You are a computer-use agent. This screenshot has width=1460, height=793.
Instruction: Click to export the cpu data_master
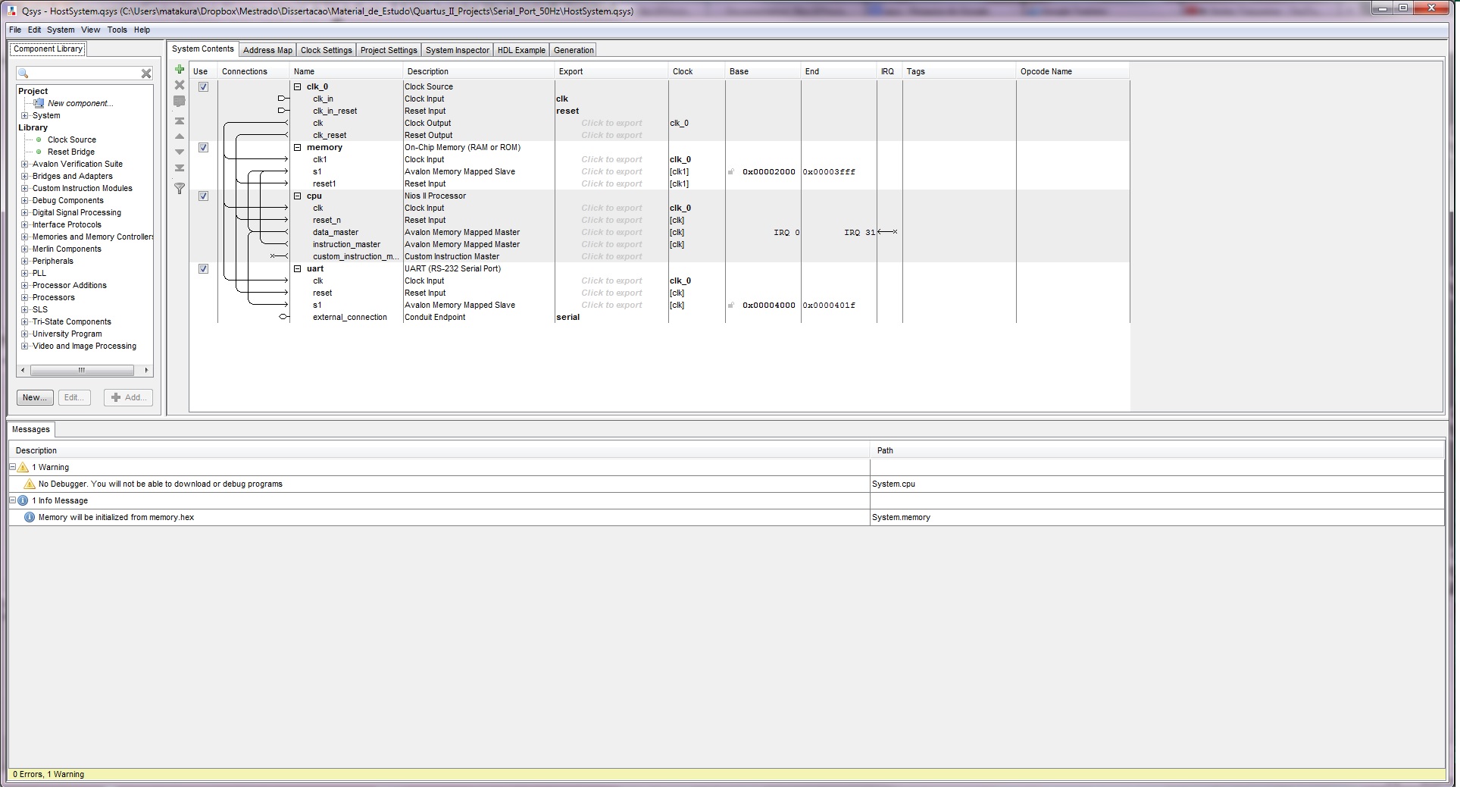tap(611, 233)
